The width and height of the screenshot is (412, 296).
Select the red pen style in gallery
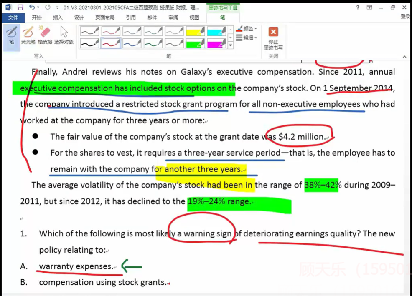click(x=111, y=43)
